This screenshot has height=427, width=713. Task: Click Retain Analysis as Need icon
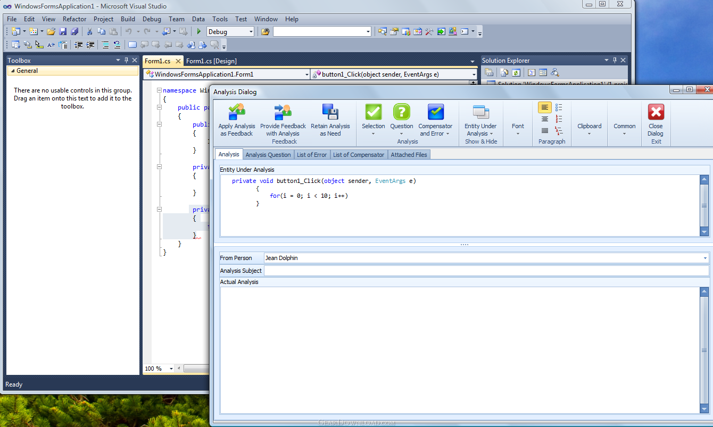tap(330, 112)
